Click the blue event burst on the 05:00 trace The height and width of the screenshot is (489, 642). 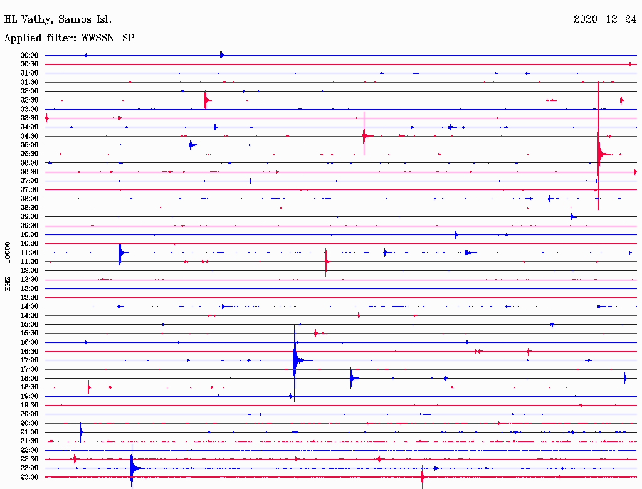[x=191, y=145]
